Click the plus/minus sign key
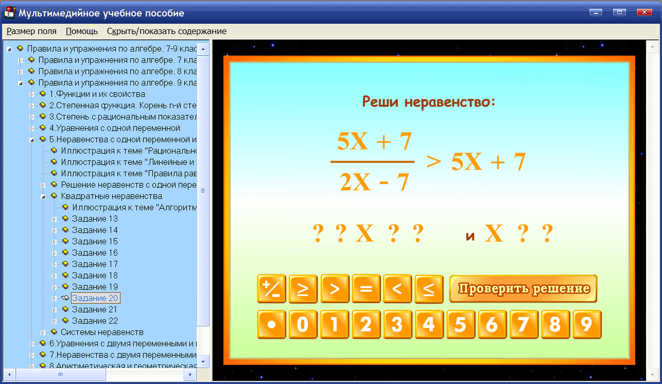 tap(272, 289)
